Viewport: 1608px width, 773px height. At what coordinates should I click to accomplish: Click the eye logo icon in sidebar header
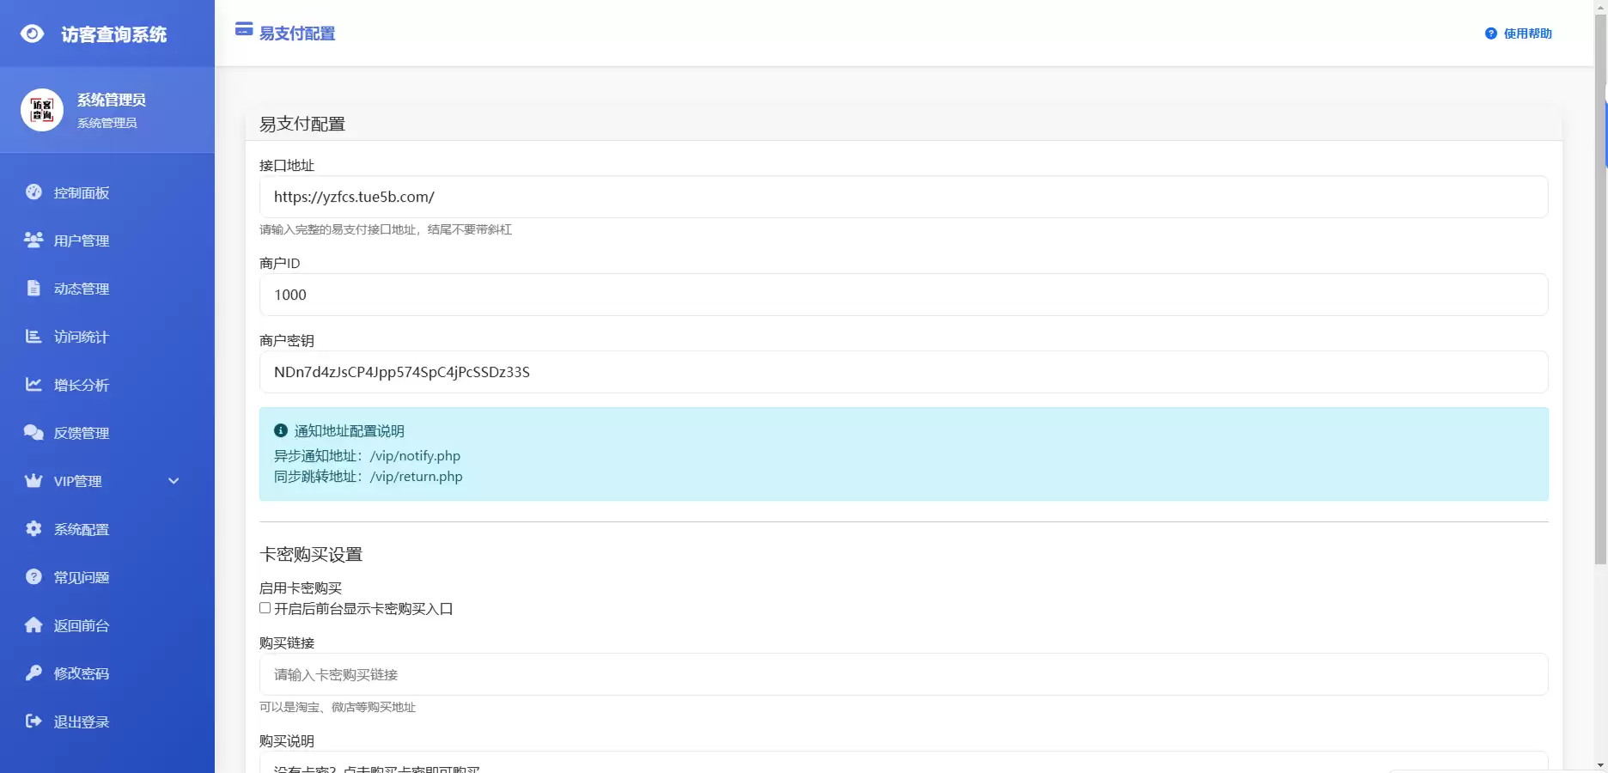[32, 33]
